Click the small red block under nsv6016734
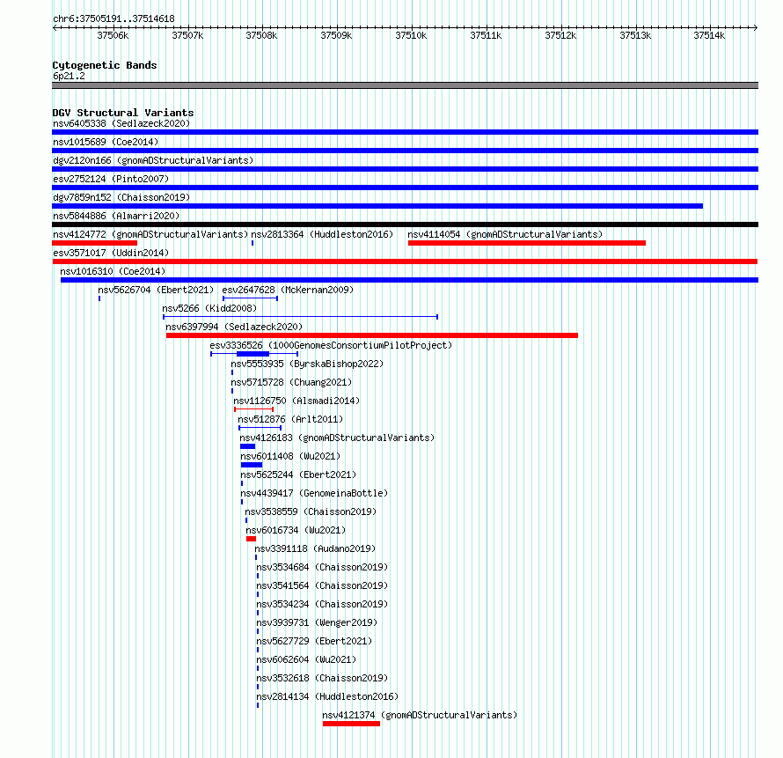 click(252, 539)
